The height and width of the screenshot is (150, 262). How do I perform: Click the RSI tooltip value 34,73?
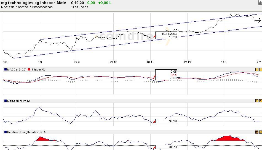tap(166, 147)
